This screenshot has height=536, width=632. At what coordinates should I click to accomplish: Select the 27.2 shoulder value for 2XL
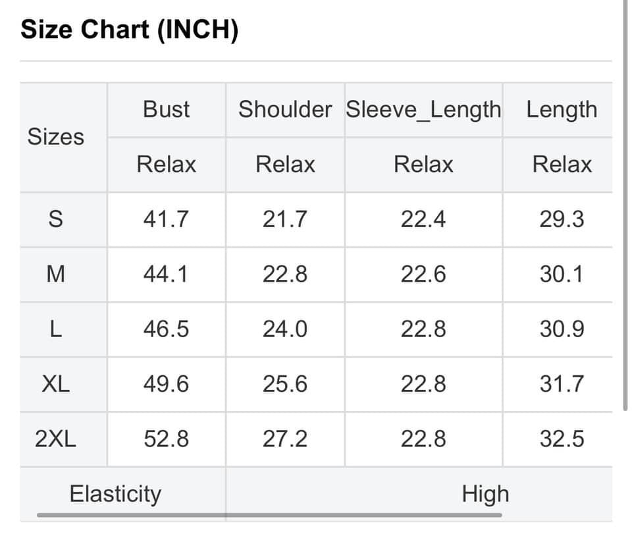[284, 439]
